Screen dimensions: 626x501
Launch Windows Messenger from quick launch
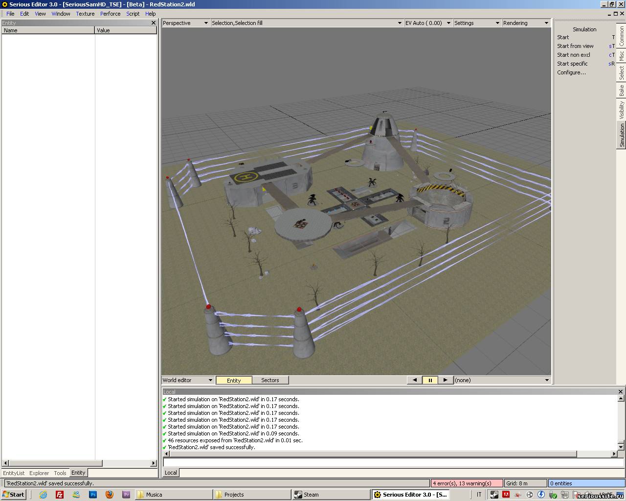(x=76, y=495)
